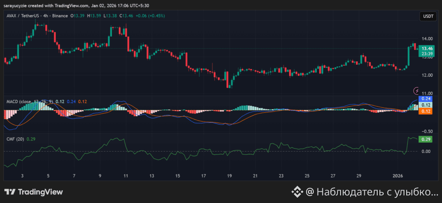Viewport: 442px width, 203px height.
Task: Click the TradingView logo at bottom left
Action: point(33,192)
